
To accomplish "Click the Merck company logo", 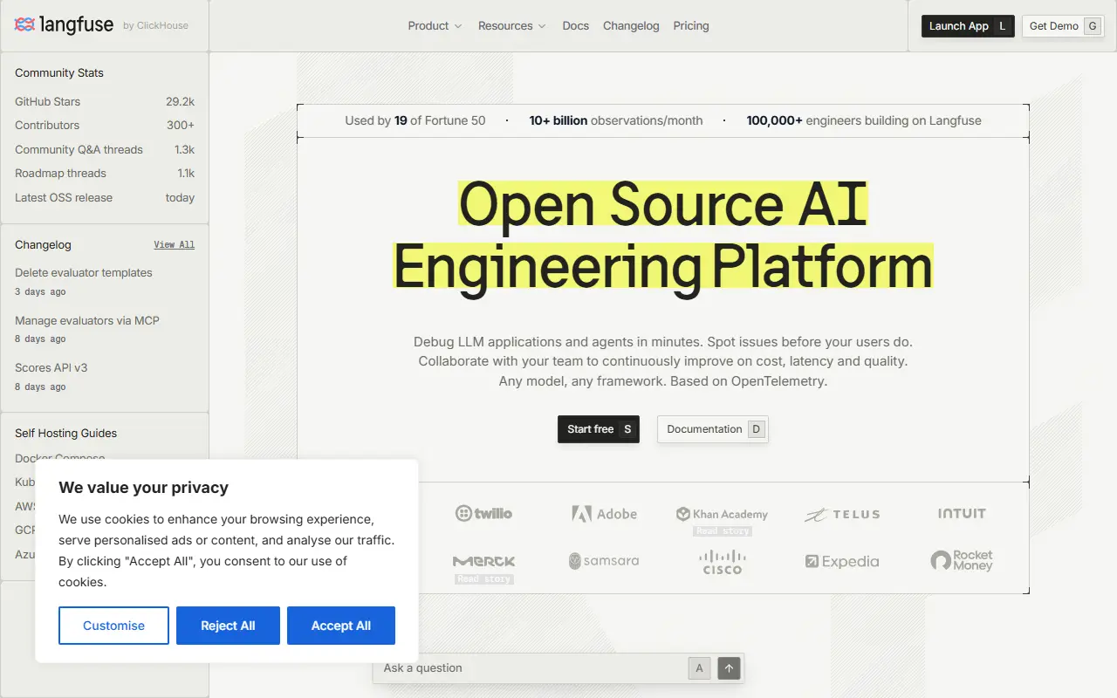I will click(x=483, y=561).
